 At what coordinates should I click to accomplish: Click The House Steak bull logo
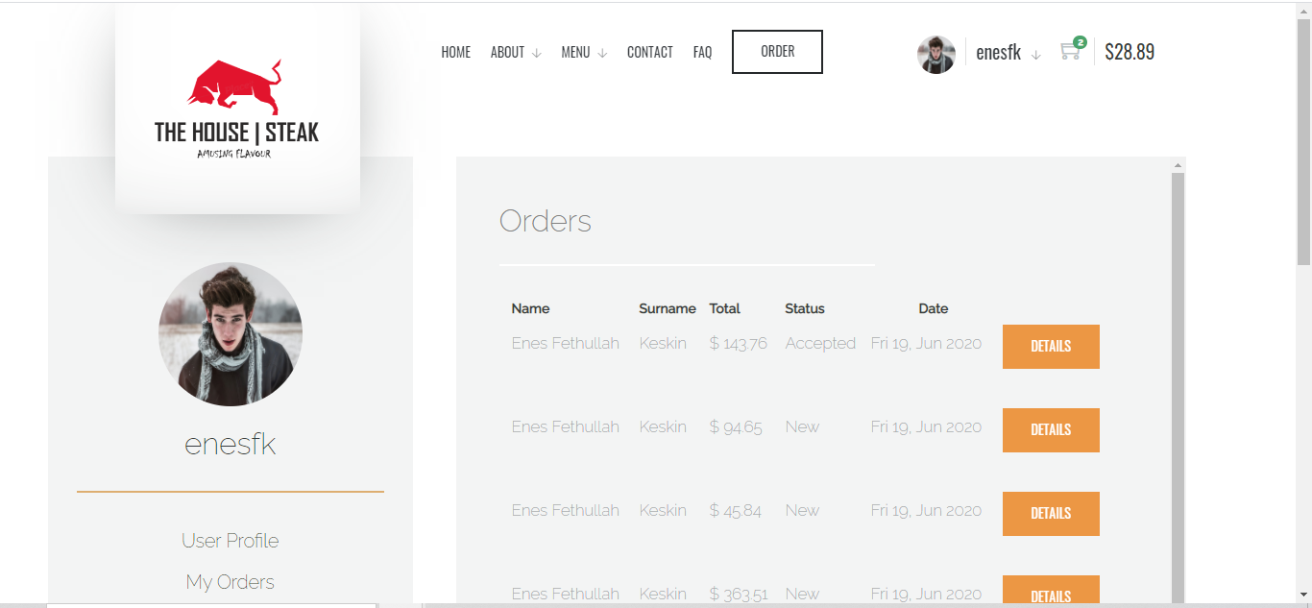click(x=236, y=109)
